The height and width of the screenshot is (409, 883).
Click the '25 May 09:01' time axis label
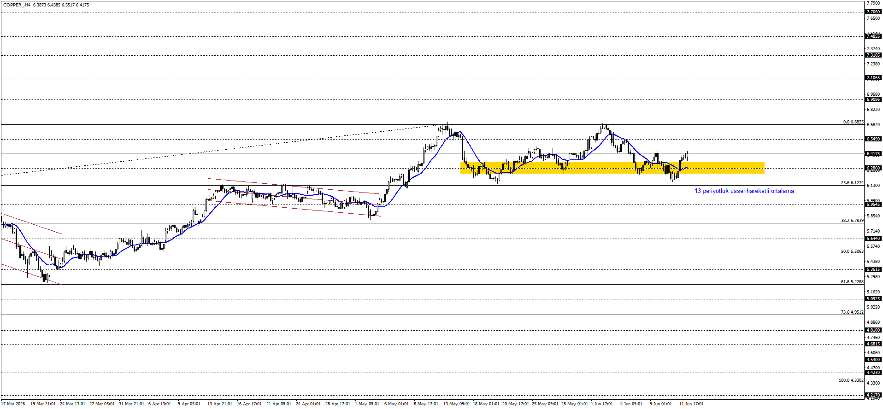(545, 404)
